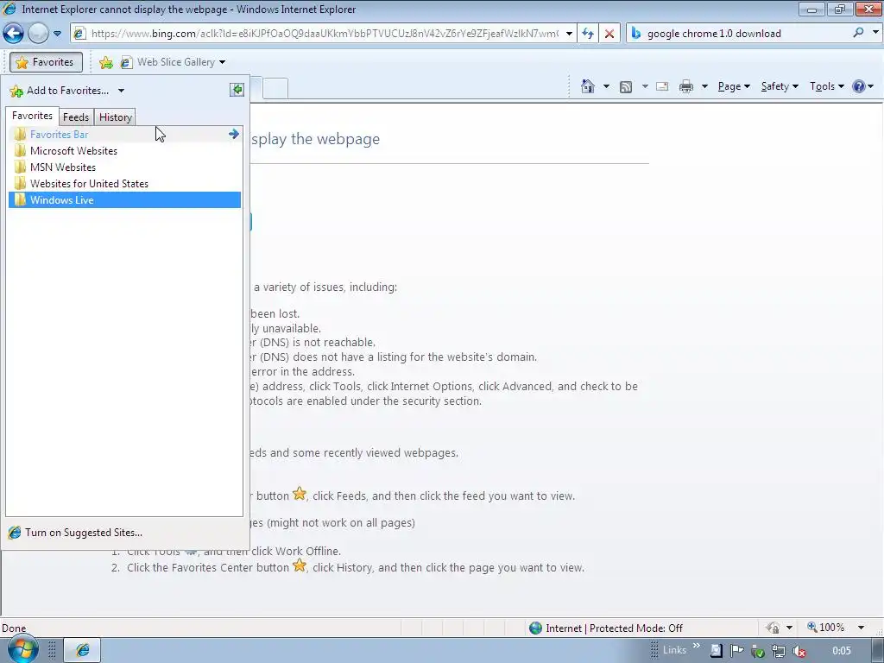Image resolution: width=884 pixels, height=663 pixels.
Task: Click the taskbar clock showing 0:05
Action: point(842,651)
